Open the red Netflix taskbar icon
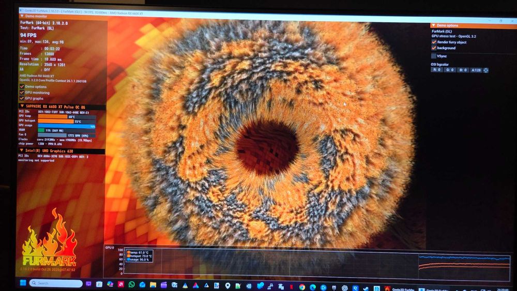The height and width of the screenshot is (291, 517). (x=292, y=287)
